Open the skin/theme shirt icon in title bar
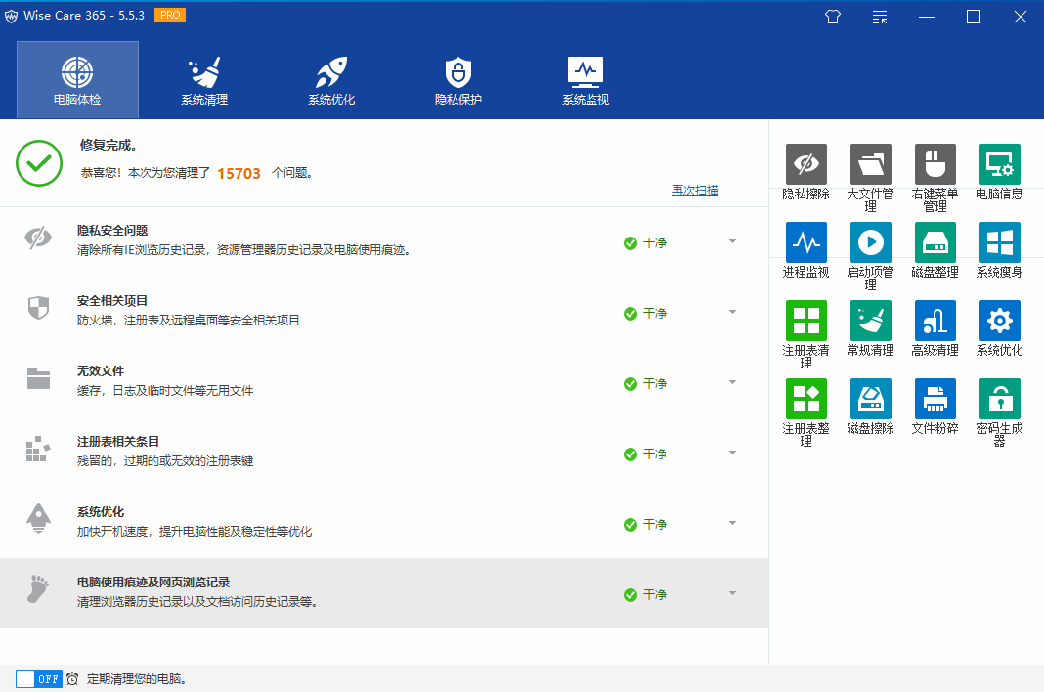1044x692 pixels. pos(832,17)
